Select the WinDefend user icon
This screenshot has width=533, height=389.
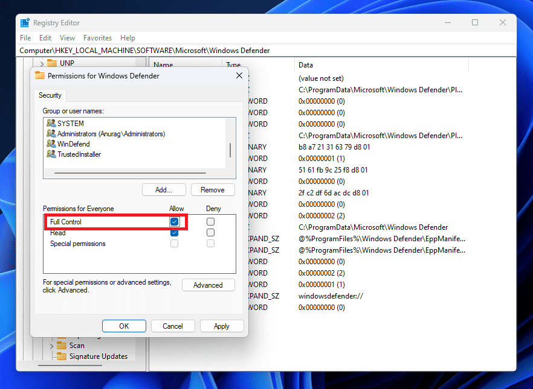(51, 144)
